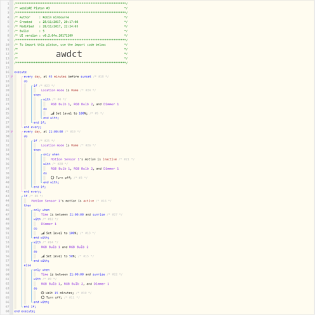The height and width of the screenshot is (317, 316).
Task: Click 'only when' on line 59
Action: [41, 270]
